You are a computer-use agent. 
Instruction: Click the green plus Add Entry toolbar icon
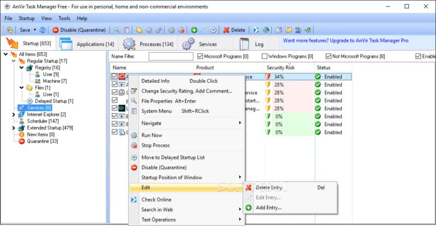(194, 30)
